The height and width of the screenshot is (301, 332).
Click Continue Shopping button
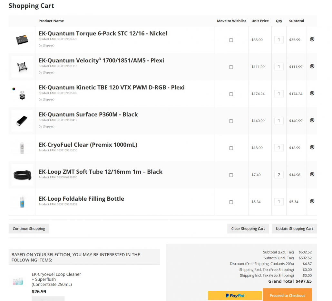tap(29, 229)
